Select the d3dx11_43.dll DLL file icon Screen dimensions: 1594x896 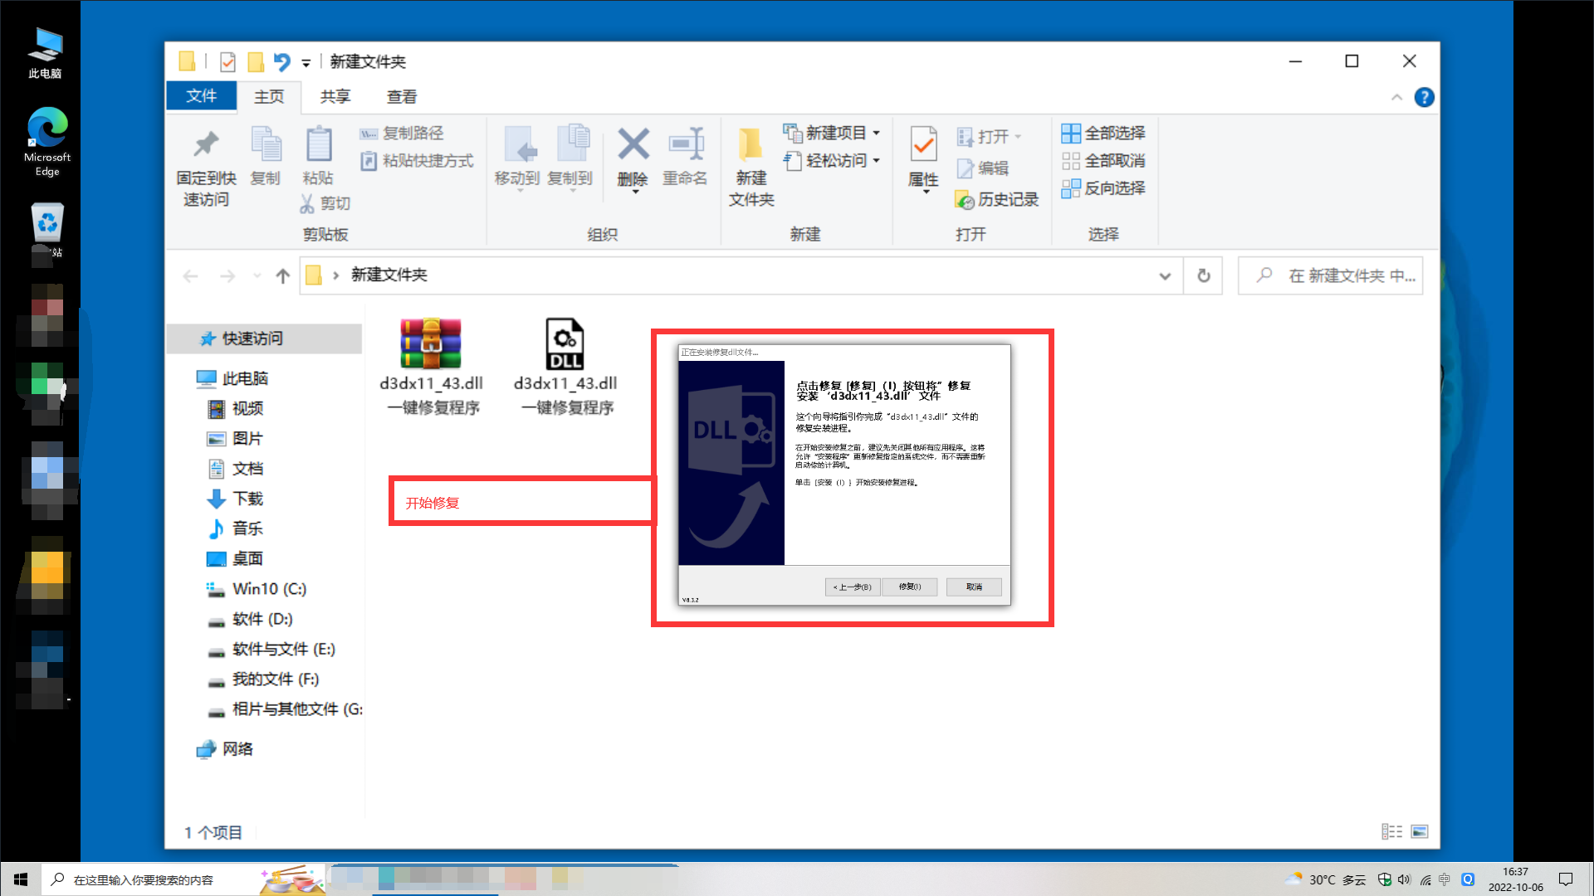(565, 344)
